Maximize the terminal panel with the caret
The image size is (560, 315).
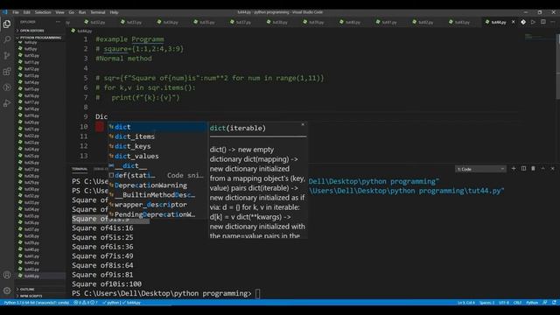coord(542,169)
